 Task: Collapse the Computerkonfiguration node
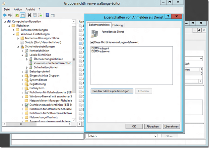[x=5, y=22]
